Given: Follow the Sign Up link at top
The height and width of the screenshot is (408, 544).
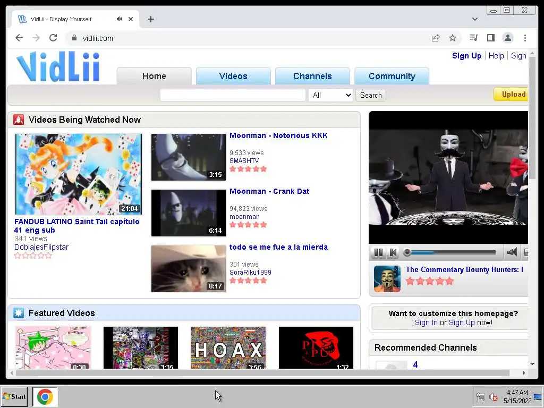Looking at the screenshot, I should tap(466, 55).
